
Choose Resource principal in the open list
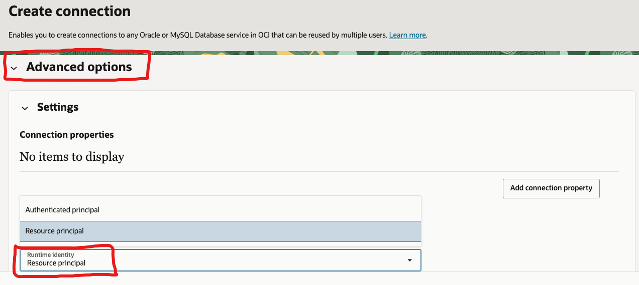coord(55,231)
